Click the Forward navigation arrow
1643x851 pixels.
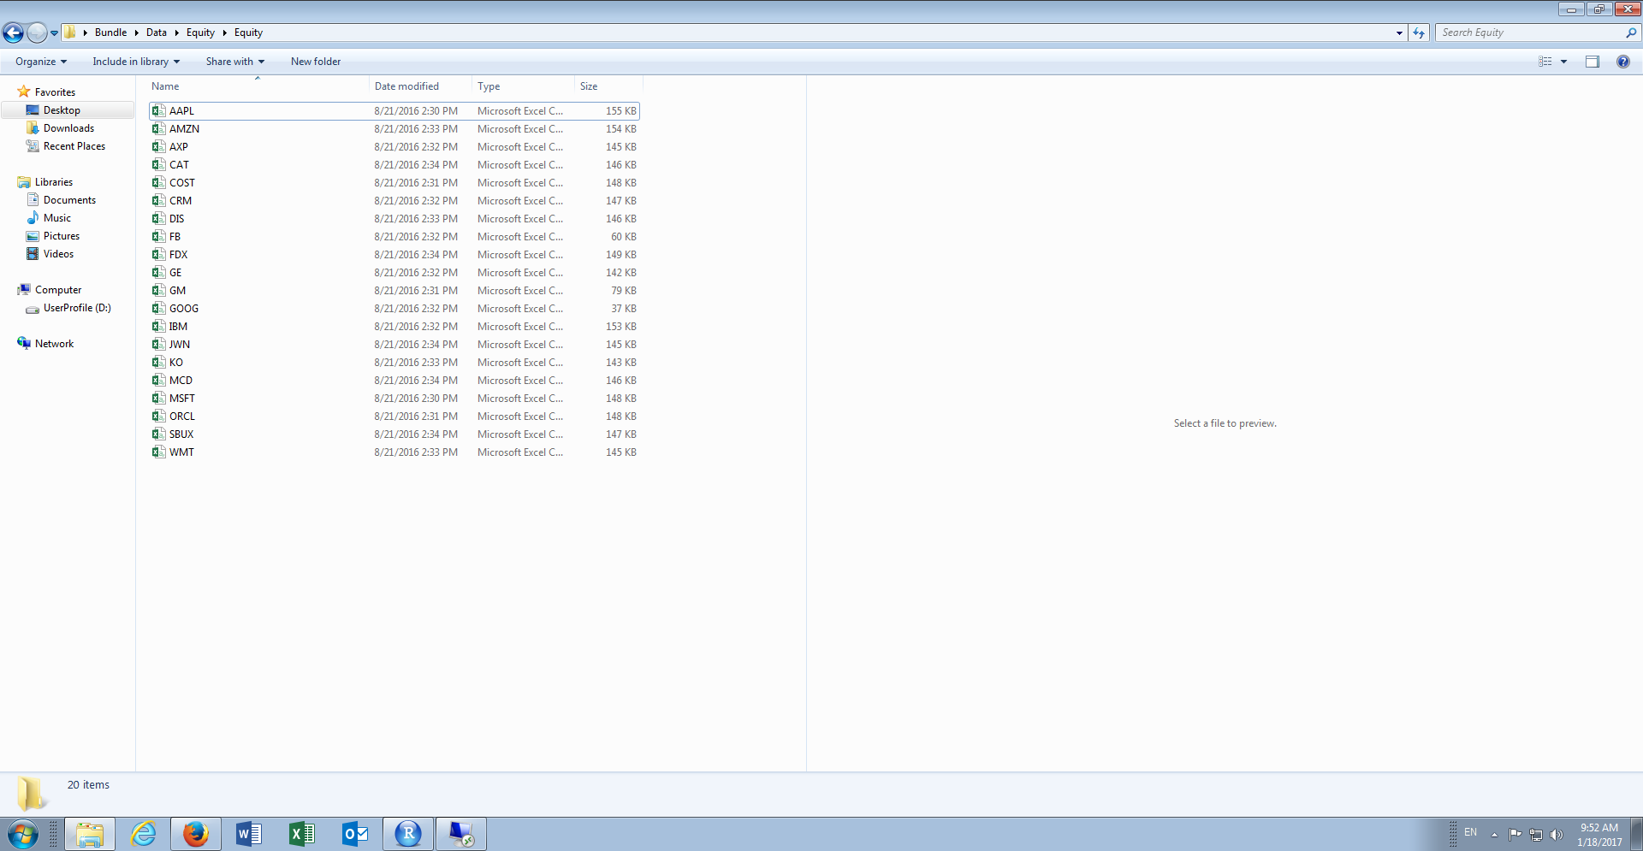[37, 33]
